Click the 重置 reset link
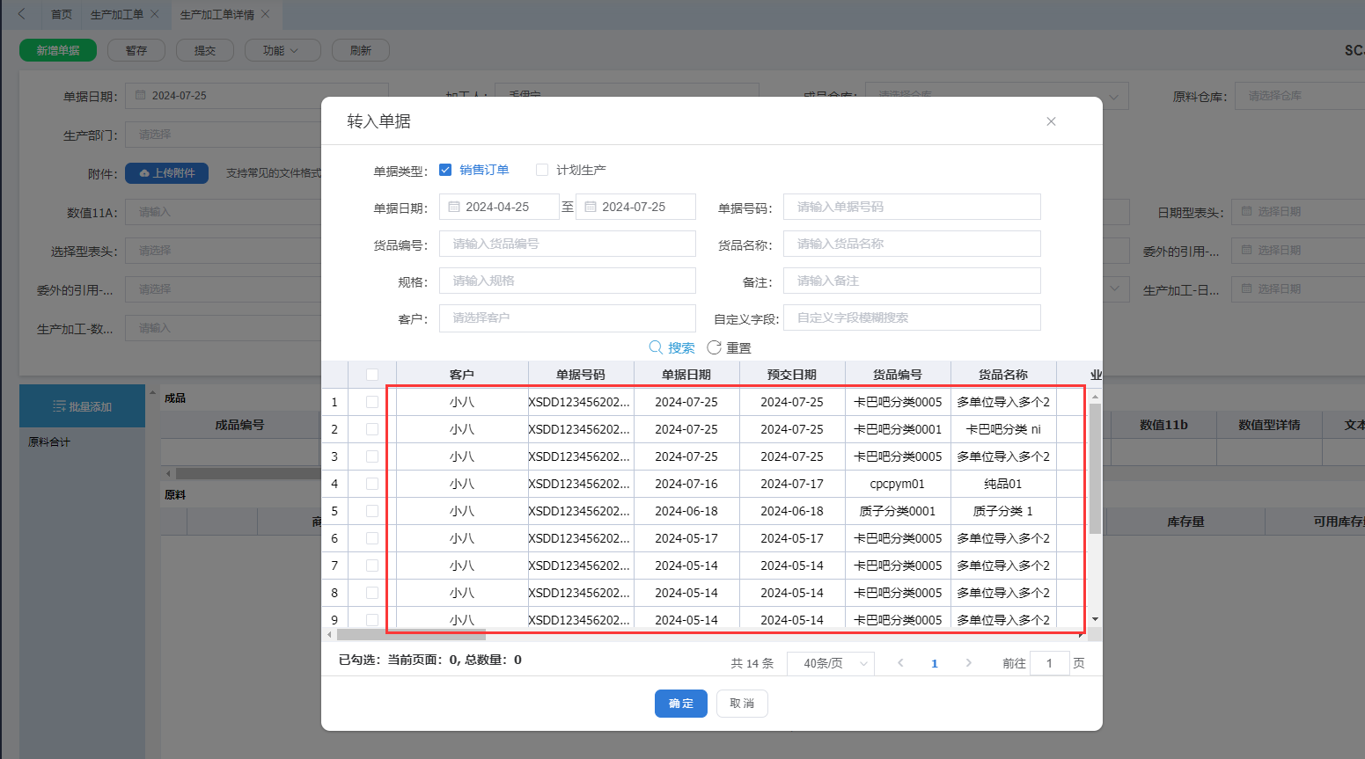The width and height of the screenshot is (1365, 759). point(738,347)
